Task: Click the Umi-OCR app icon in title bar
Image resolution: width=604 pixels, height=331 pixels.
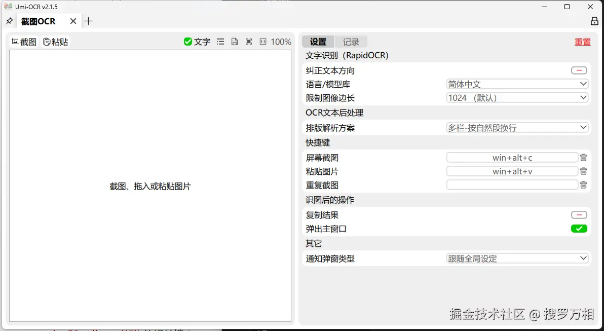Action: [8, 7]
